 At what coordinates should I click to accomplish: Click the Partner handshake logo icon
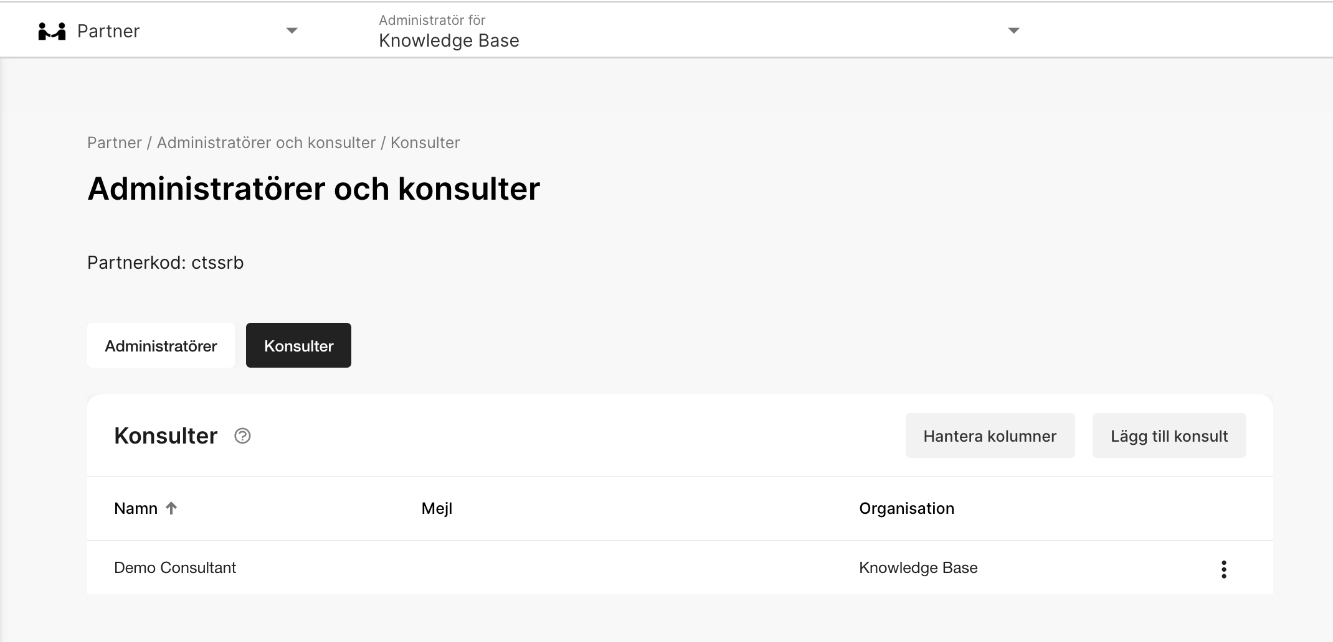click(52, 31)
